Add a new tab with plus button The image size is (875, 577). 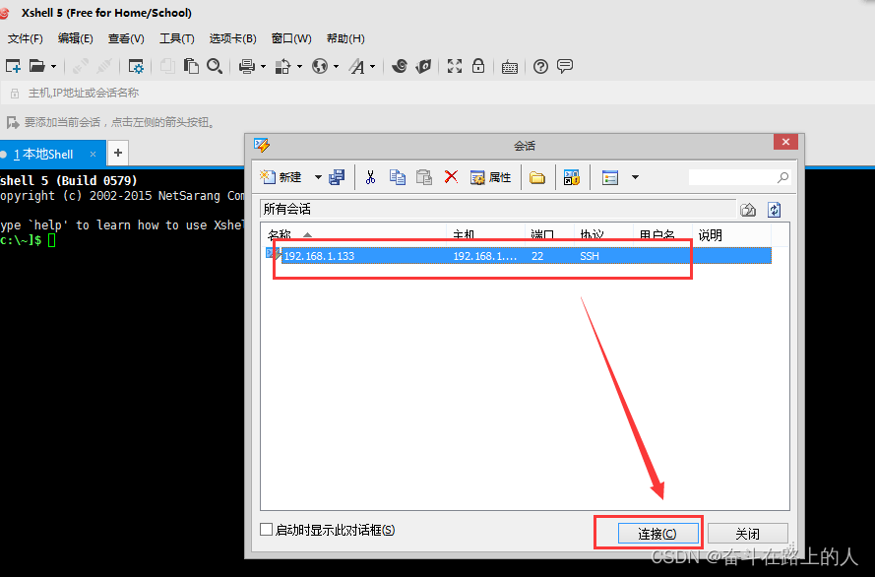pos(118,153)
